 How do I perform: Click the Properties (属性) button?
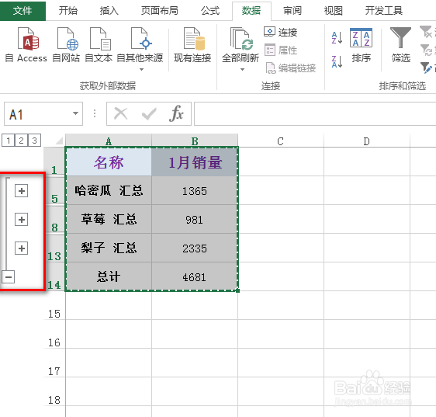pos(280,50)
